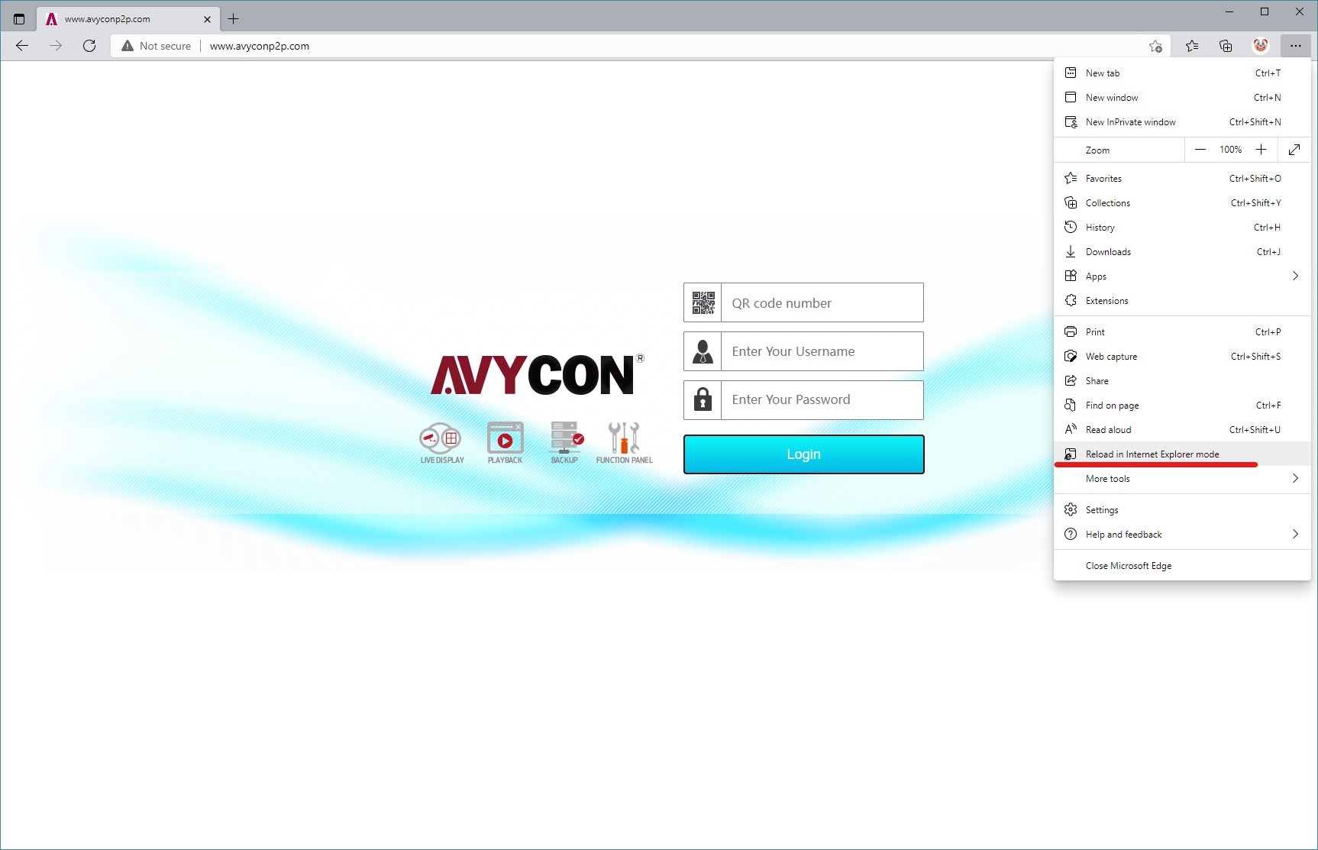This screenshot has height=850, width=1318.
Task: Open a new tab with the plus button
Action: coord(234,18)
